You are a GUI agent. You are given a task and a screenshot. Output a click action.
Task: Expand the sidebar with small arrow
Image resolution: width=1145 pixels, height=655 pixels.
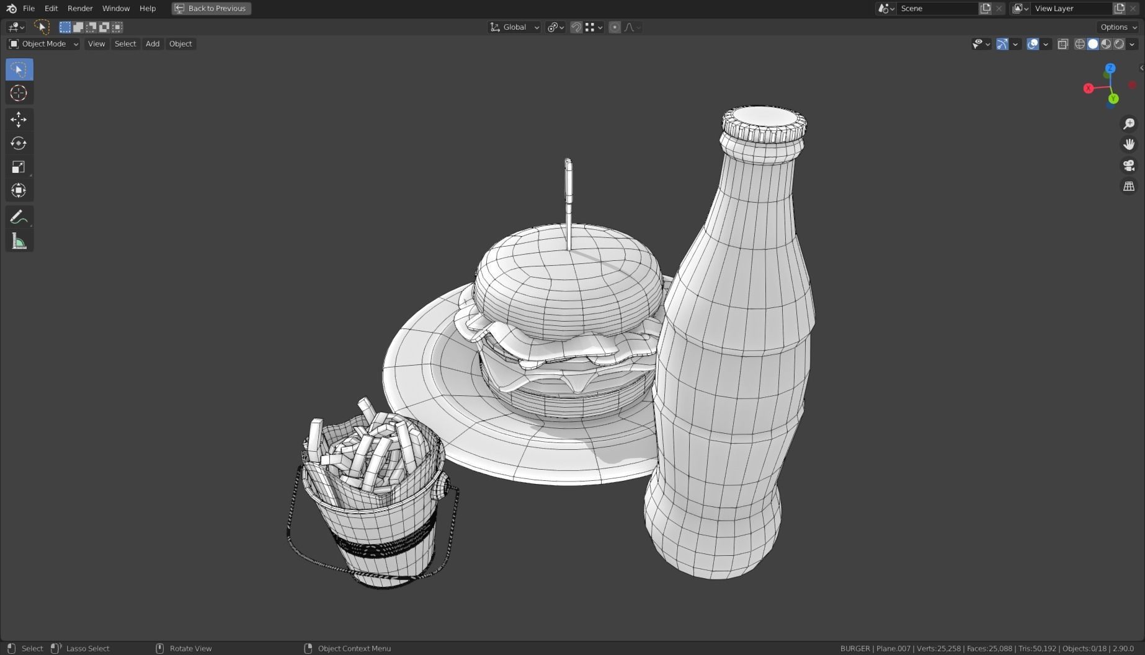1141,68
